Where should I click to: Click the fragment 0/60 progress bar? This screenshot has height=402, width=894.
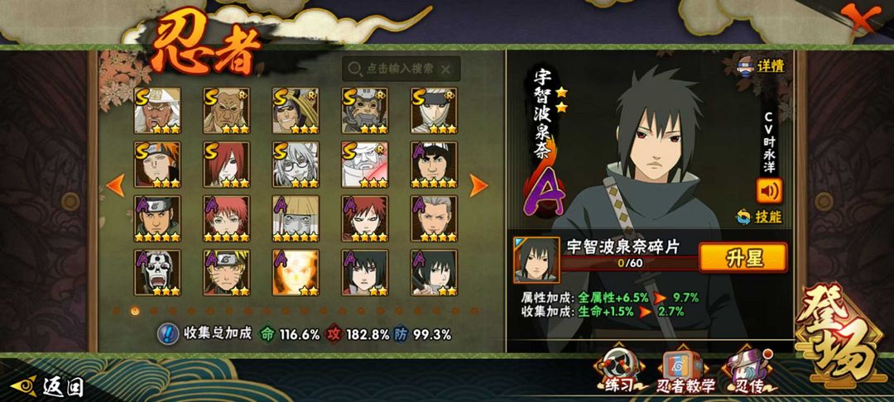(629, 263)
